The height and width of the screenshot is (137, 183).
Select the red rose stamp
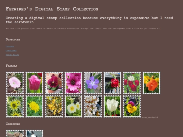pos(113,83)
